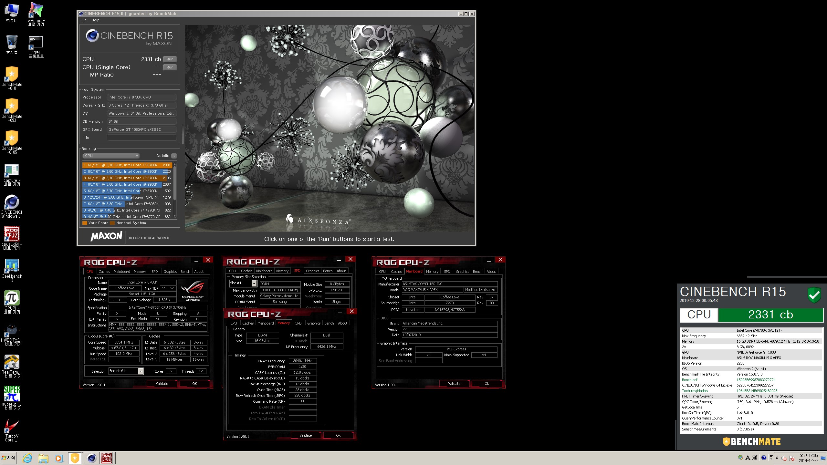Image resolution: width=827 pixels, height=465 pixels.
Task: Open the RealTemp shortcut icon
Action: click(x=12, y=366)
